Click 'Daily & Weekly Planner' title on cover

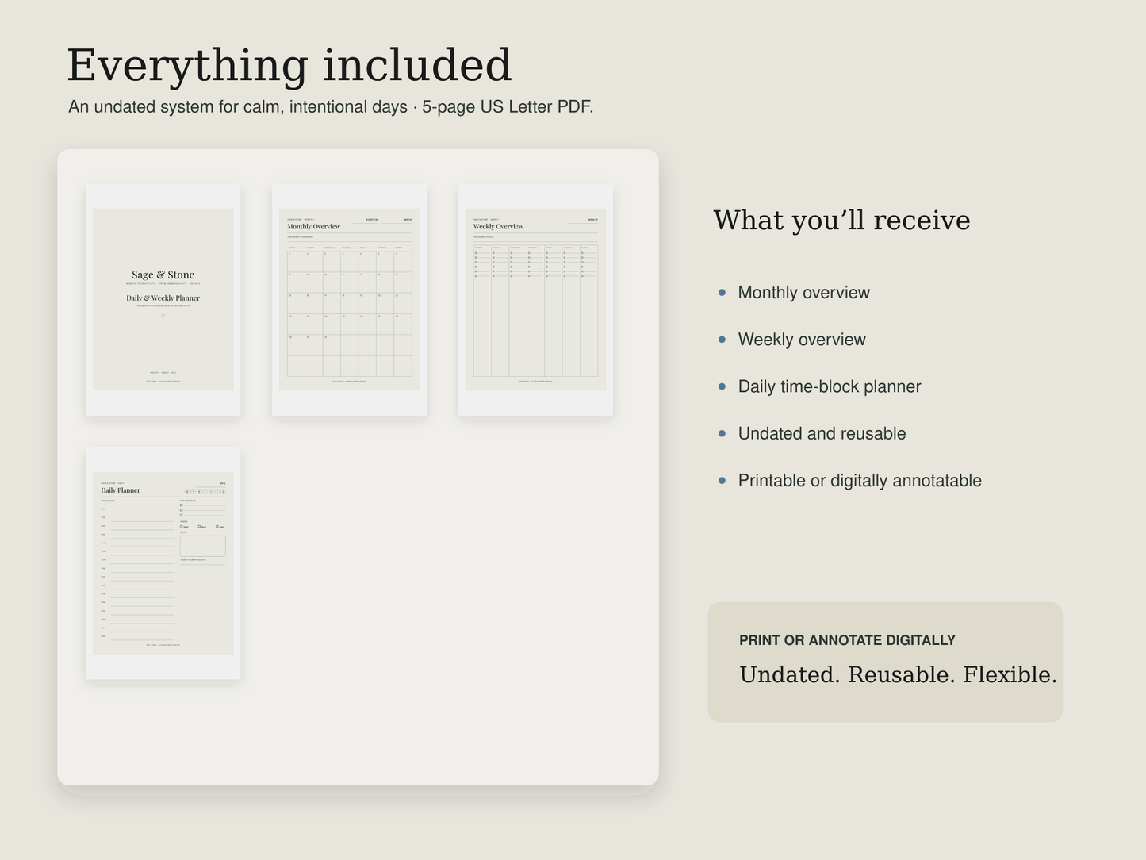(163, 298)
